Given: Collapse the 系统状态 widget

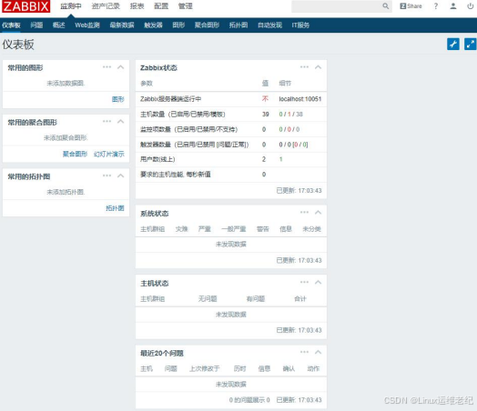Looking at the screenshot, I should click(x=318, y=213).
